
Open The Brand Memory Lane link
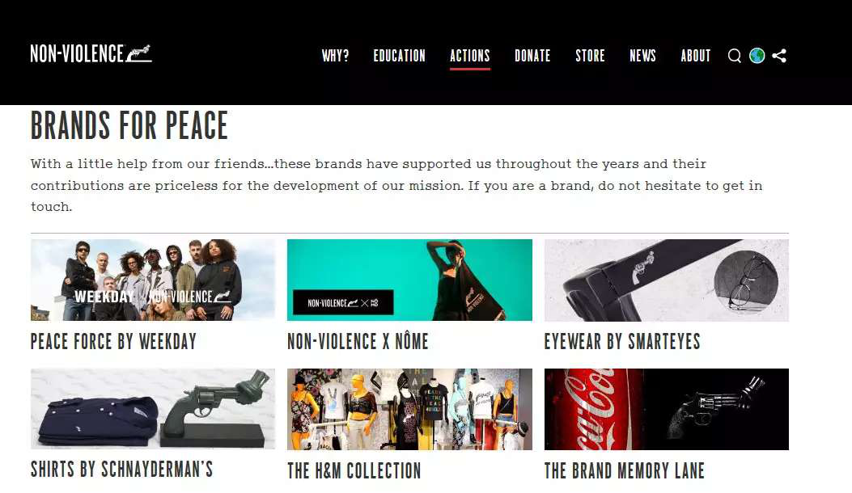pyautogui.click(x=625, y=470)
